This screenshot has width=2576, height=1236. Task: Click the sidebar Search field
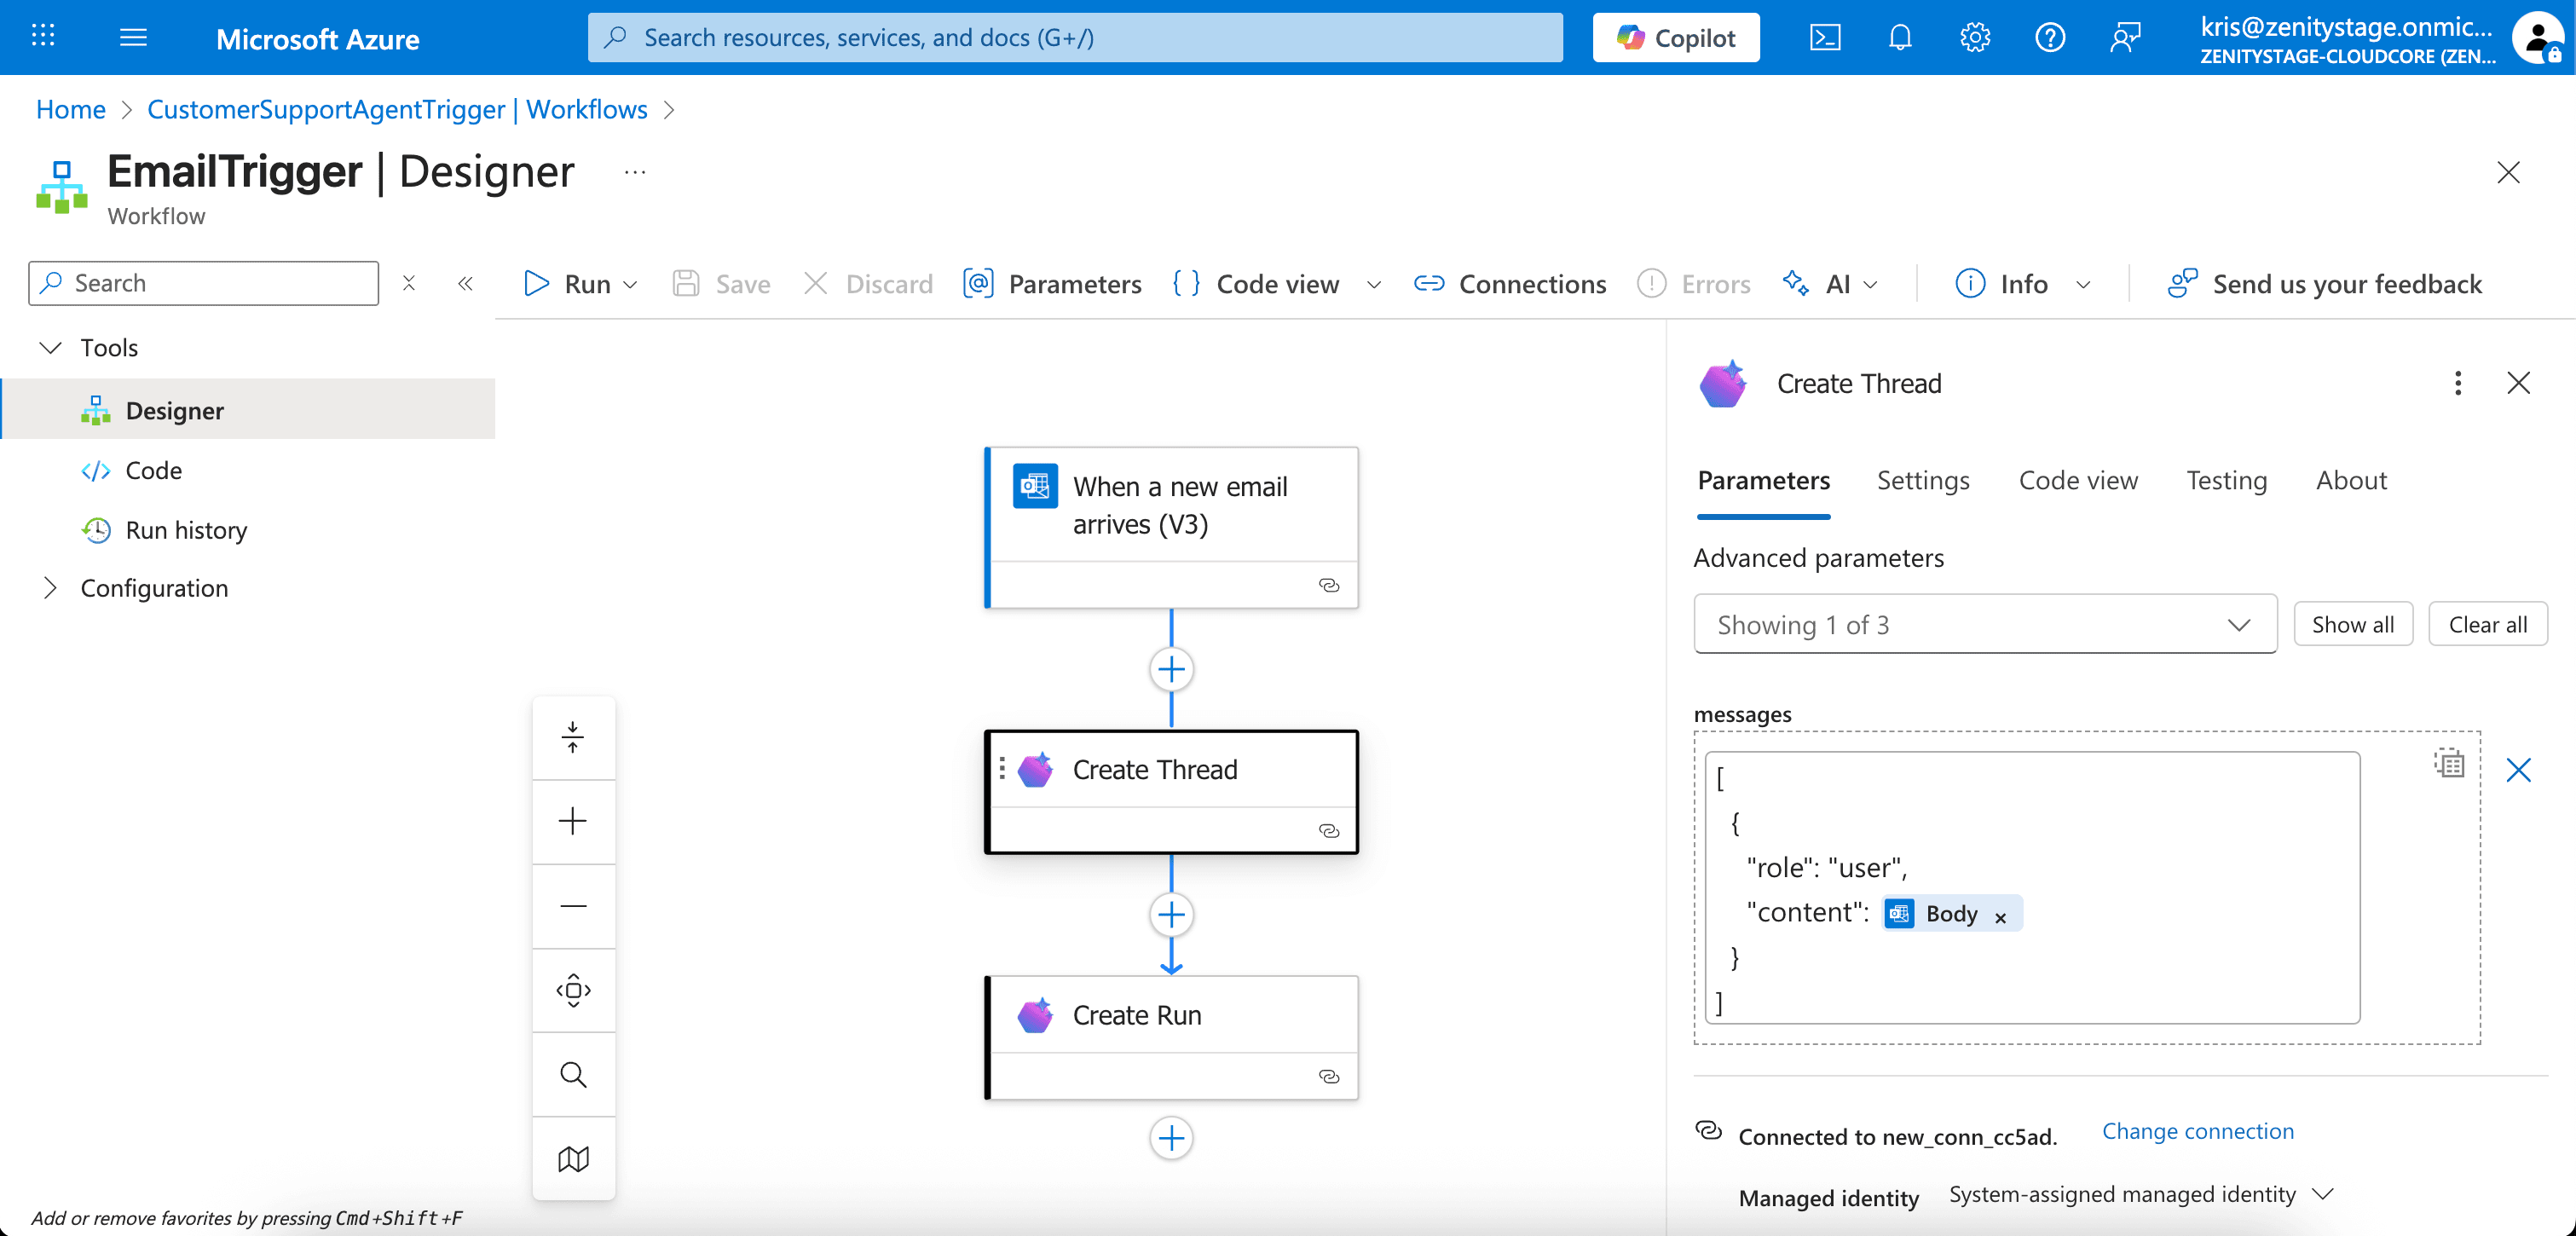coord(205,284)
